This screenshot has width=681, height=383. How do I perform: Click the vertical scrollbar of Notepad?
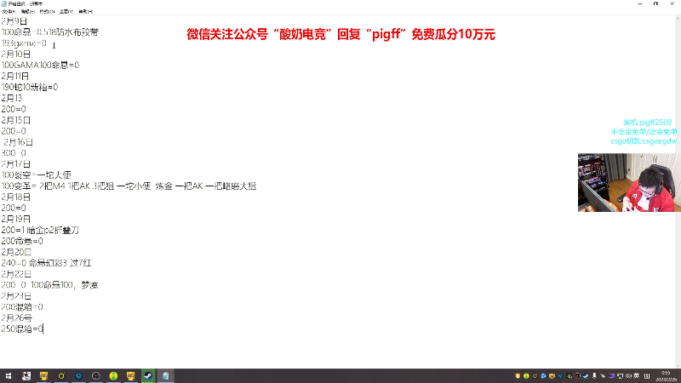pyautogui.click(x=678, y=191)
